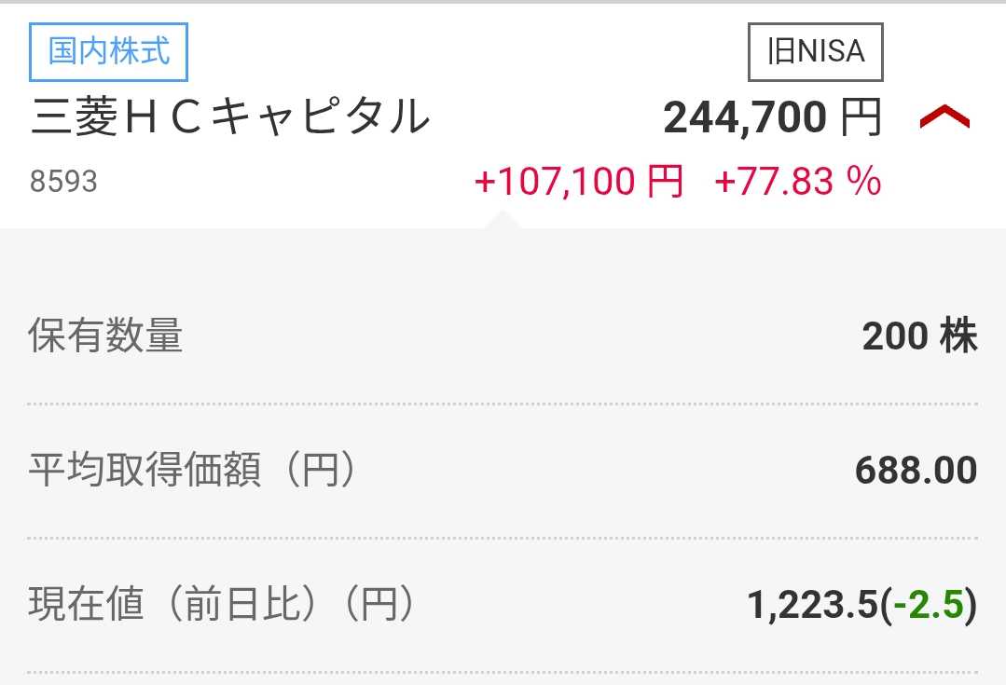Viewport: 1006px width, 685px height.
Task: Tap the dotted divider below 保有数量
Action: tap(503, 404)
